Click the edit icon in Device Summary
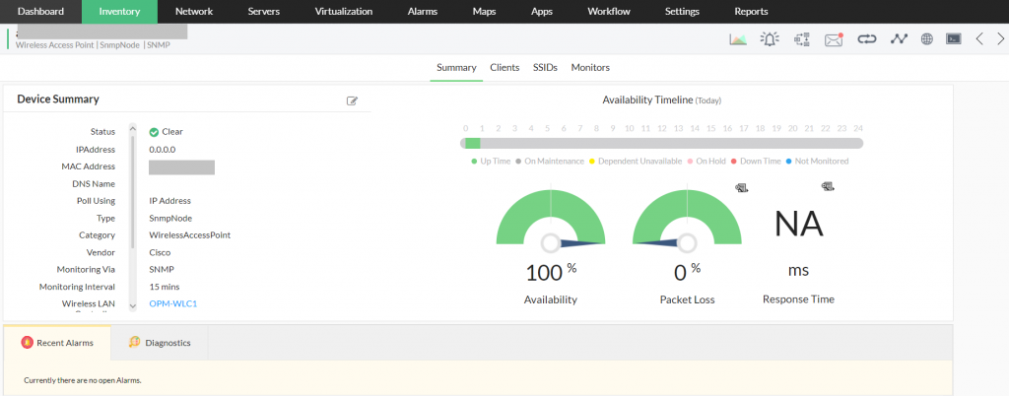Image resolution: width=1009 pixels, height=396 pixels. tap(352, 100)
